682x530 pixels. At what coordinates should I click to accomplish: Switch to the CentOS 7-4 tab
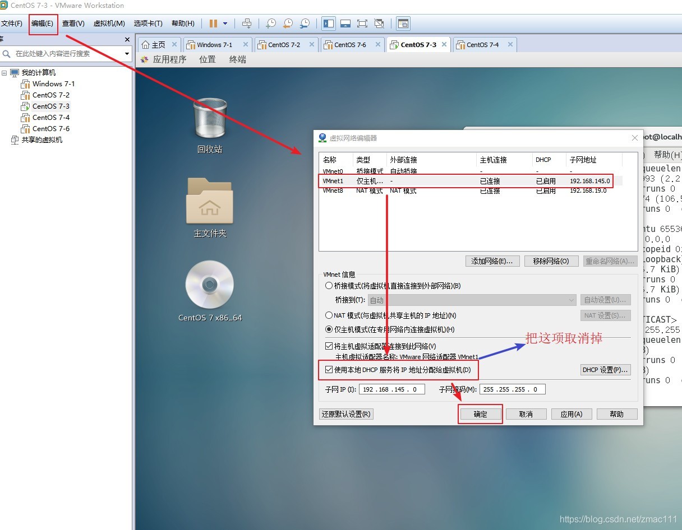[482, 45]
